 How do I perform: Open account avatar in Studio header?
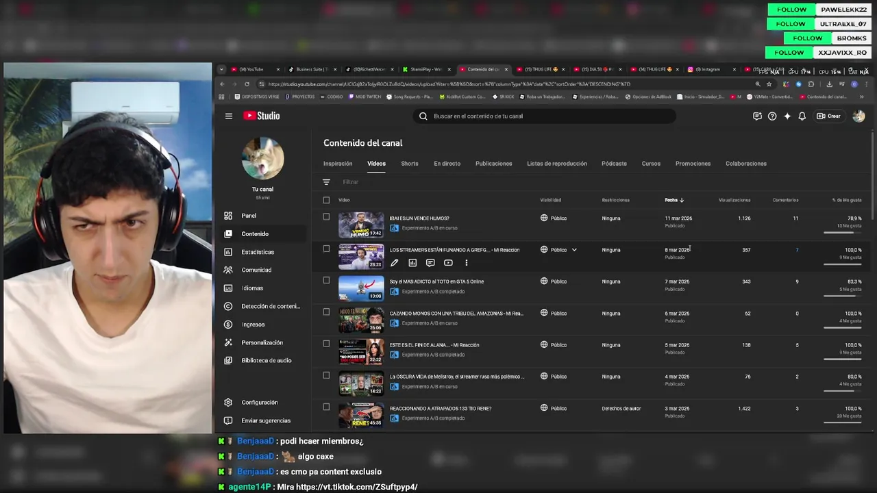pos(859,116)
